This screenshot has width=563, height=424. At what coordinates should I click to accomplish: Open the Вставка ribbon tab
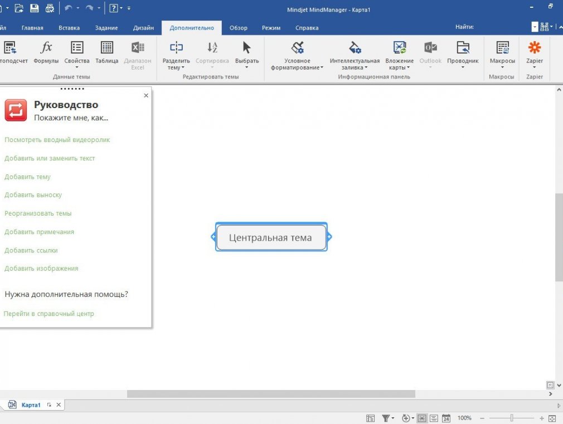click(69, 28)
